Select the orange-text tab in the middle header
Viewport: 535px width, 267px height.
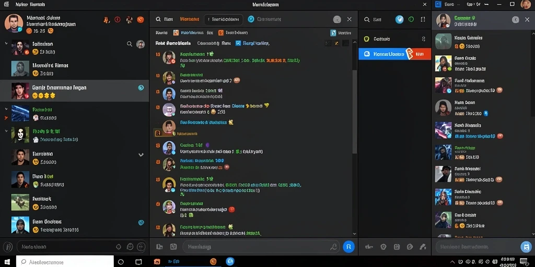189,19
